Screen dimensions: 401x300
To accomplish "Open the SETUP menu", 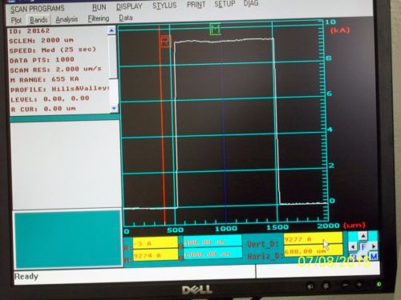I will click(225, 4).
